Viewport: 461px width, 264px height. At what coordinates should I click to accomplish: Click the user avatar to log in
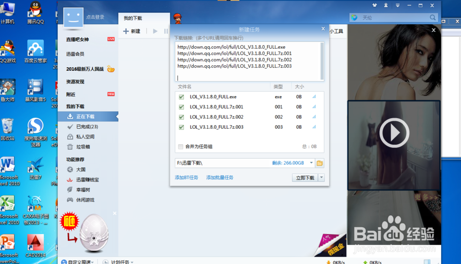73,17
